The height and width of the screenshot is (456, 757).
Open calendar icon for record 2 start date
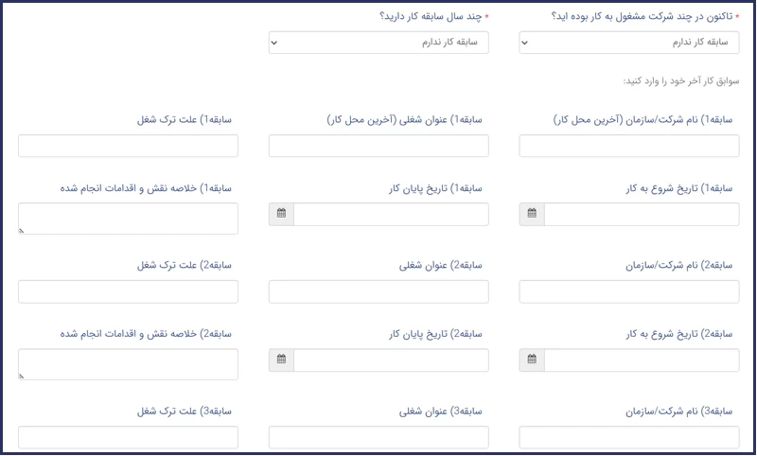coord(532,360)
